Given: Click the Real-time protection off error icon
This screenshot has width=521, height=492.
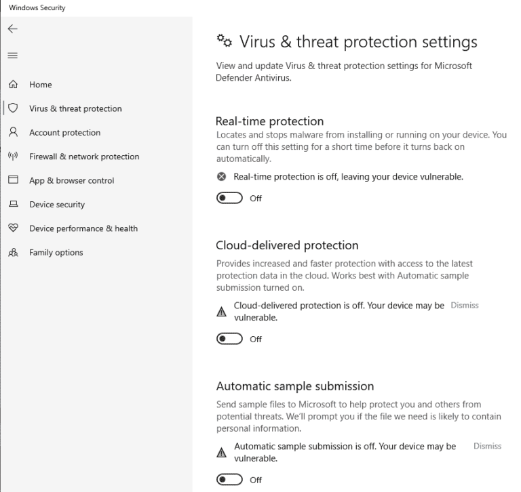Looking at the screenshot, I should (220, 177).
